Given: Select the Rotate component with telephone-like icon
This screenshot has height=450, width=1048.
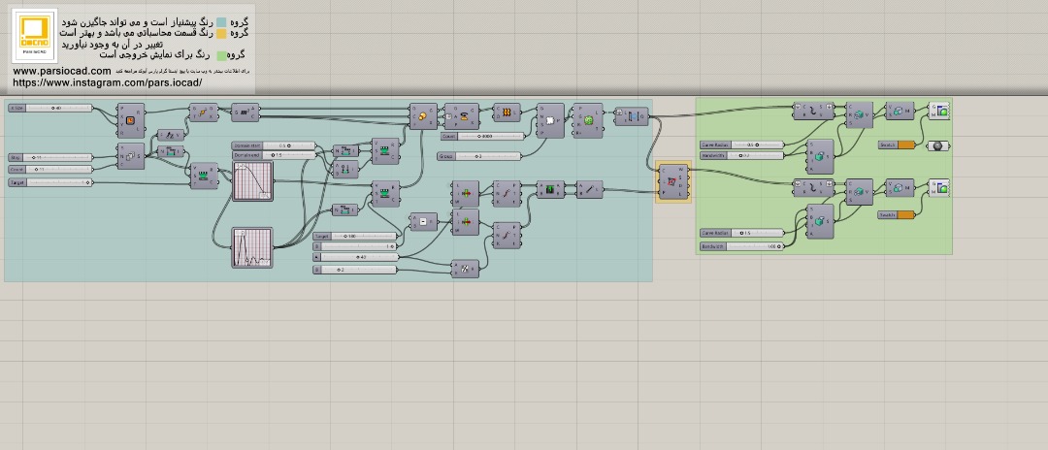Looking at the screenshot, I should click(461, 116).
